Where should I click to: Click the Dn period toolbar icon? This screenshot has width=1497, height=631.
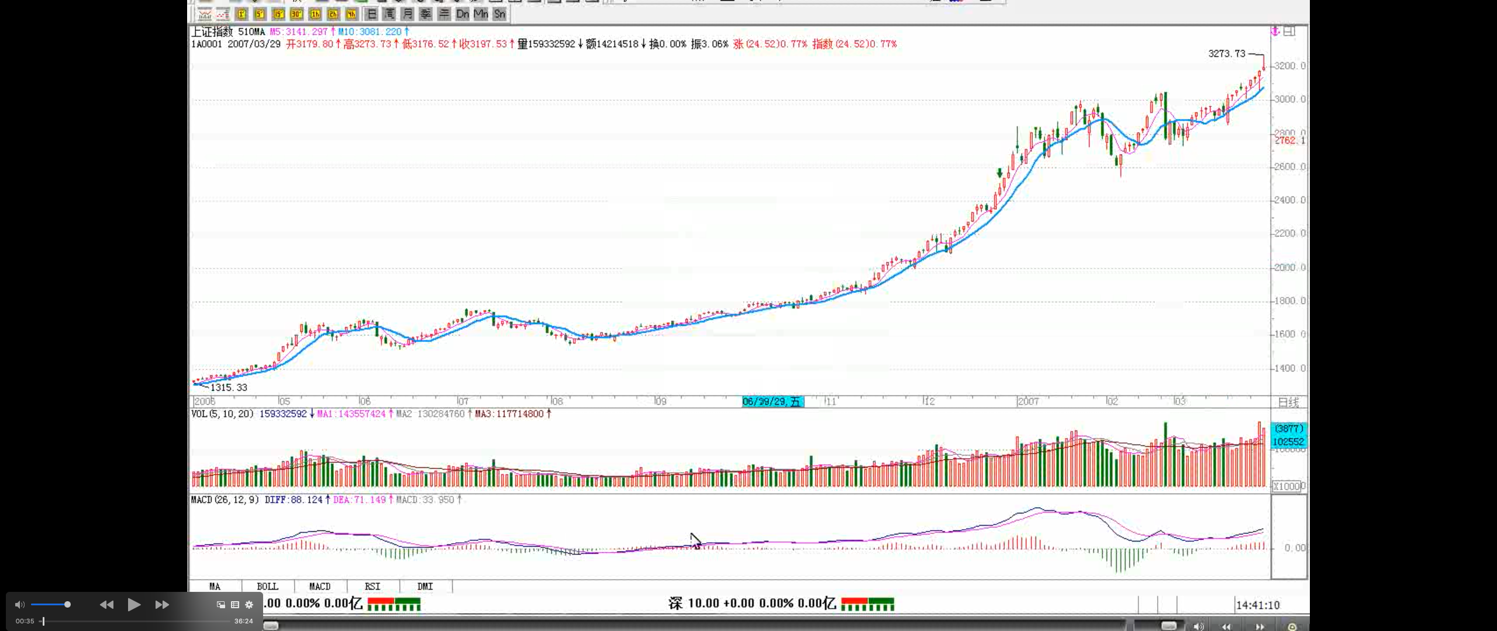coord(463,14)
